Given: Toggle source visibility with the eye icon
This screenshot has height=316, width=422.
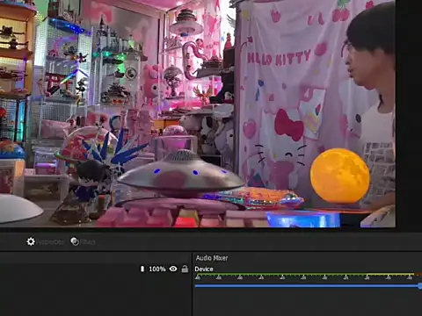Looking at the screenshot, I should 173,269.
